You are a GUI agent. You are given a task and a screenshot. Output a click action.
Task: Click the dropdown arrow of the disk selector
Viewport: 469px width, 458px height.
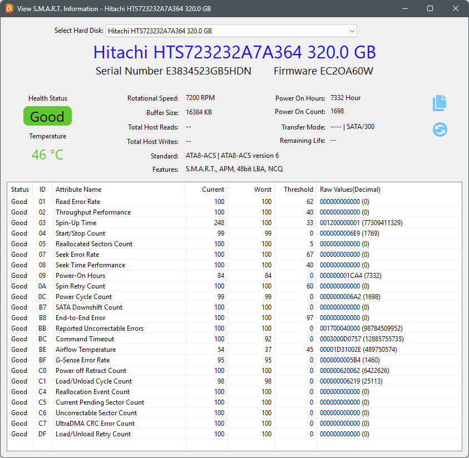pos(352,31)
